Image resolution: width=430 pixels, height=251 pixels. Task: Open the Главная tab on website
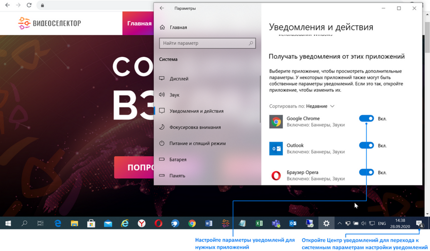tap(138, 23)
